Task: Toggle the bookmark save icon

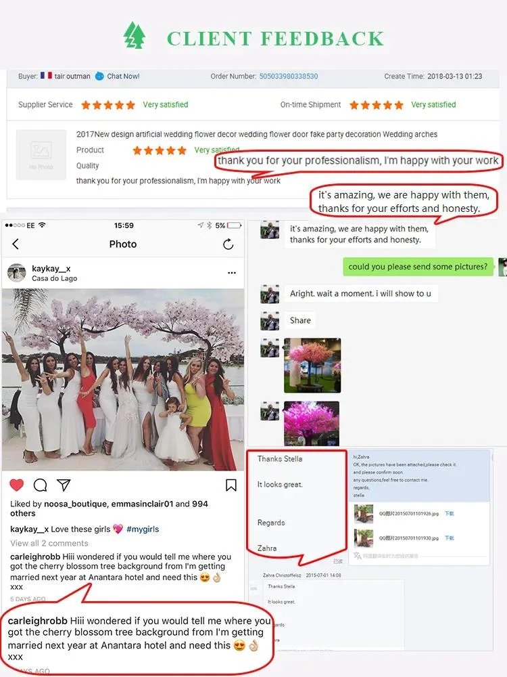Action: tap(231, 485)
